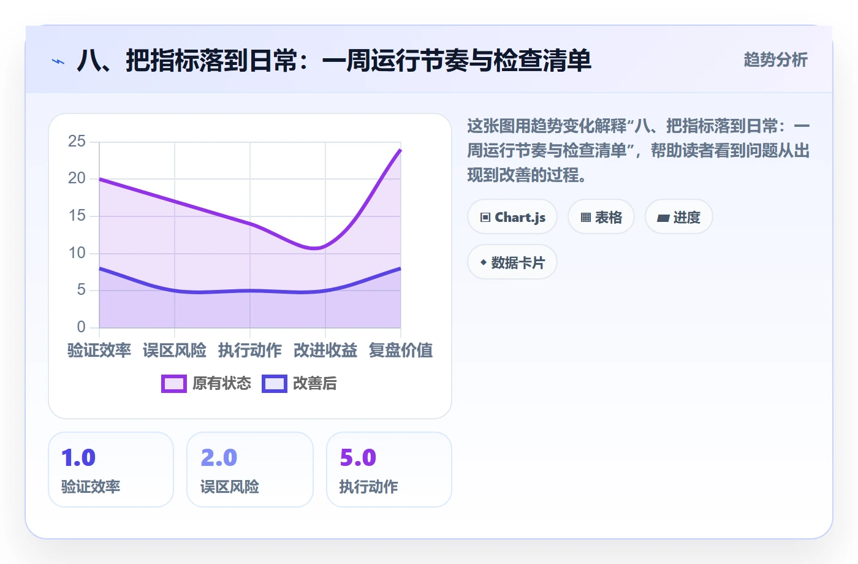Click the 改善后 legend text
Image resolution: width=858 pixels, height=564 pixels.
coord(315,384)
